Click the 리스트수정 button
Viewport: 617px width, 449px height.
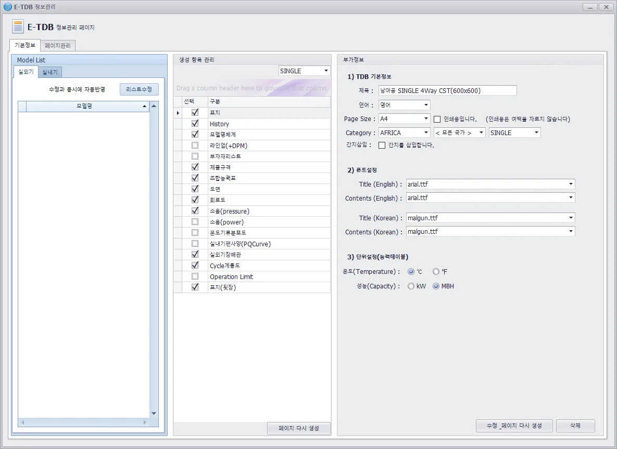click(139, 89)
